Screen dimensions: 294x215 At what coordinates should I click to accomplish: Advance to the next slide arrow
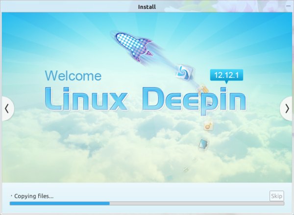[286, 109]
